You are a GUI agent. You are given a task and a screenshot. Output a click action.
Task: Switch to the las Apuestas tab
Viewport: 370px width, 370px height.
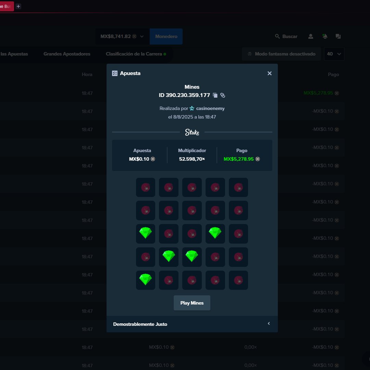click(14, 54)
